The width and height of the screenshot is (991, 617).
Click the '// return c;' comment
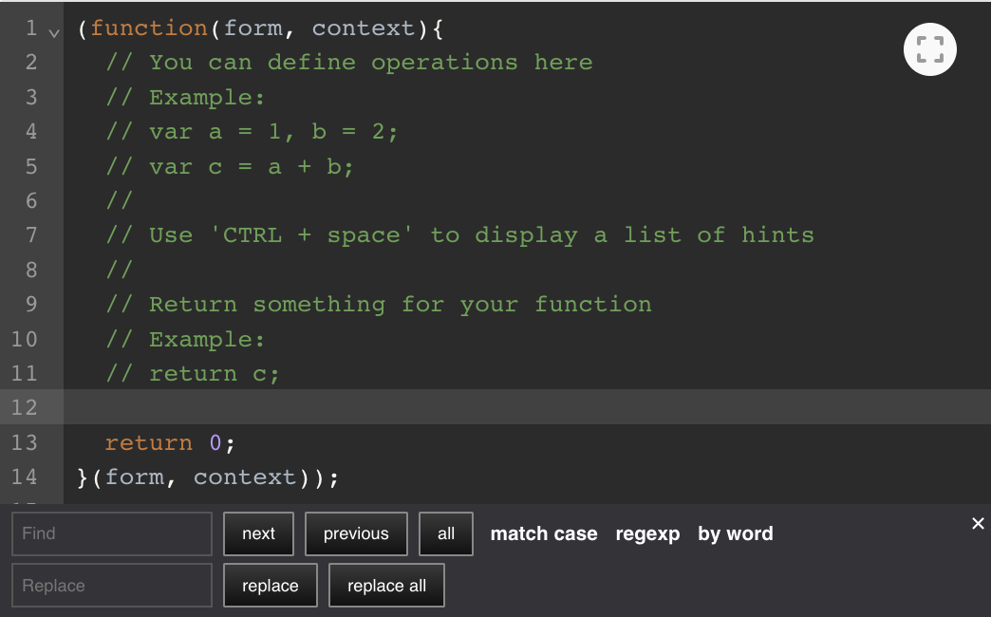point(193,374)
